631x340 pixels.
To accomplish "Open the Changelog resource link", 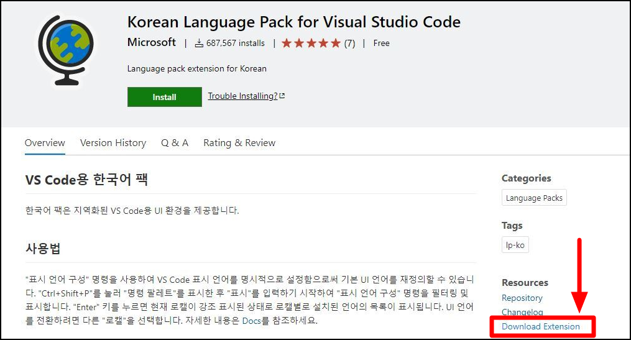I will pyautogui.click(x=522, y=312).
